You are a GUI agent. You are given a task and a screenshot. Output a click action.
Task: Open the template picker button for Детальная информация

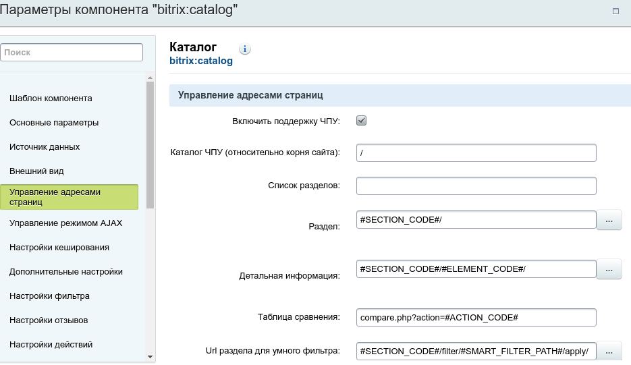609,269
